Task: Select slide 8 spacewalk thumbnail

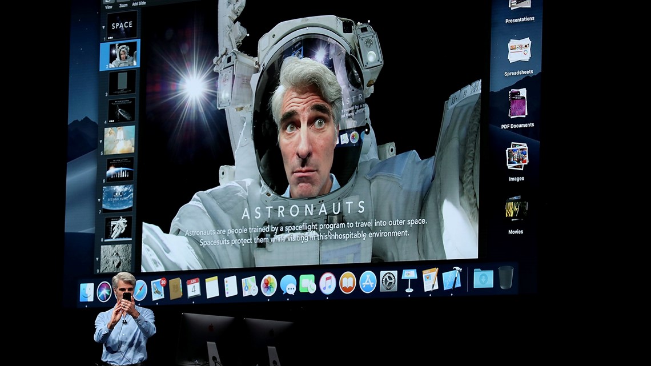Action: pyautogui.click(x=118, y=228)
